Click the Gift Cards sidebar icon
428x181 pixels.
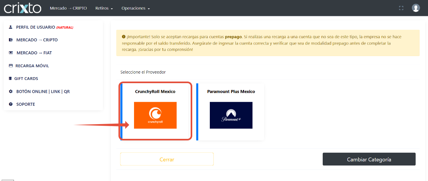[10, 78]
